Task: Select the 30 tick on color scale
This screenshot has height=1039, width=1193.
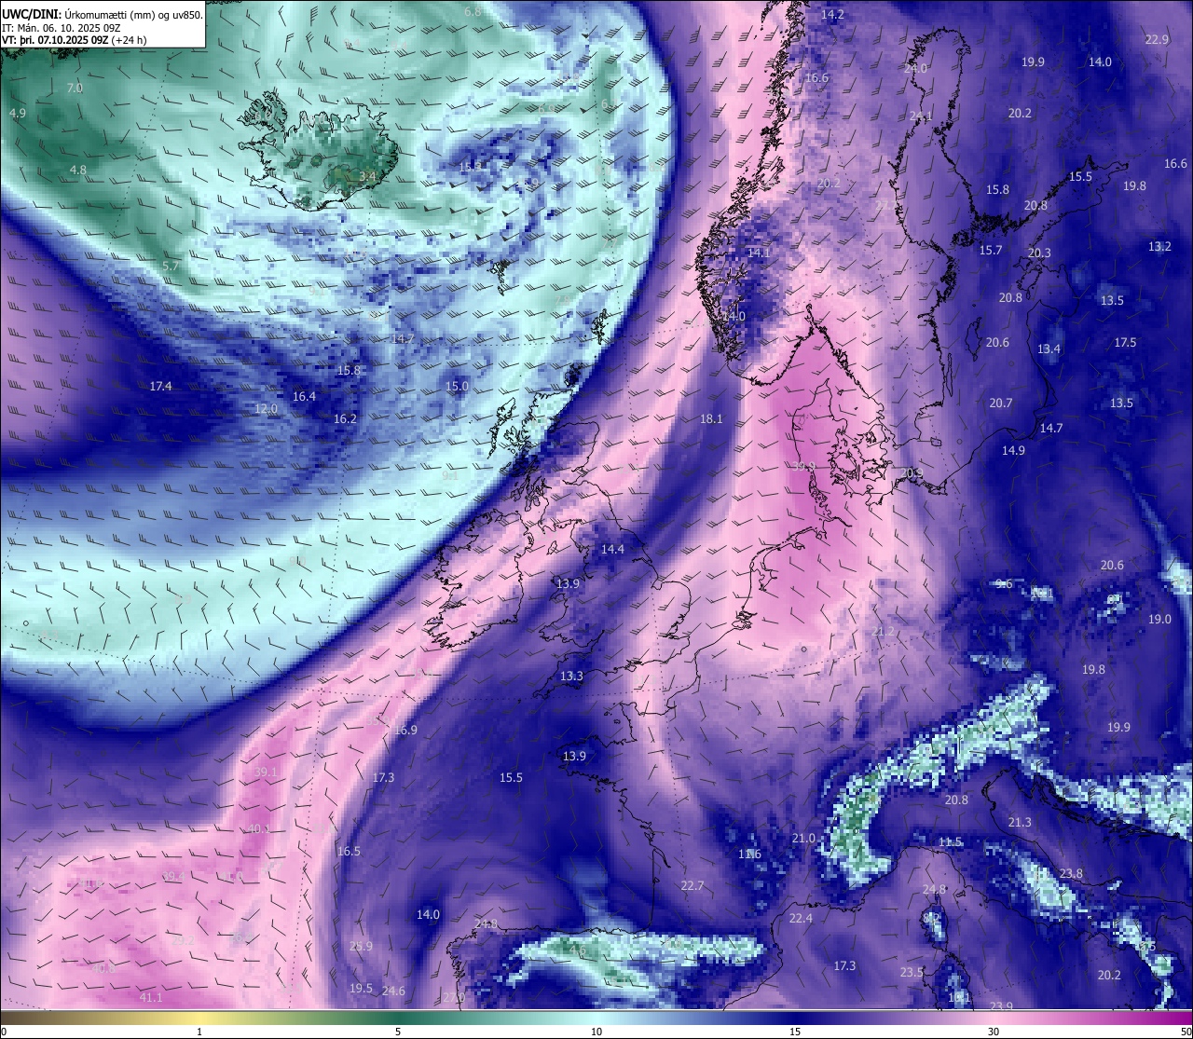Action: 994,1032
